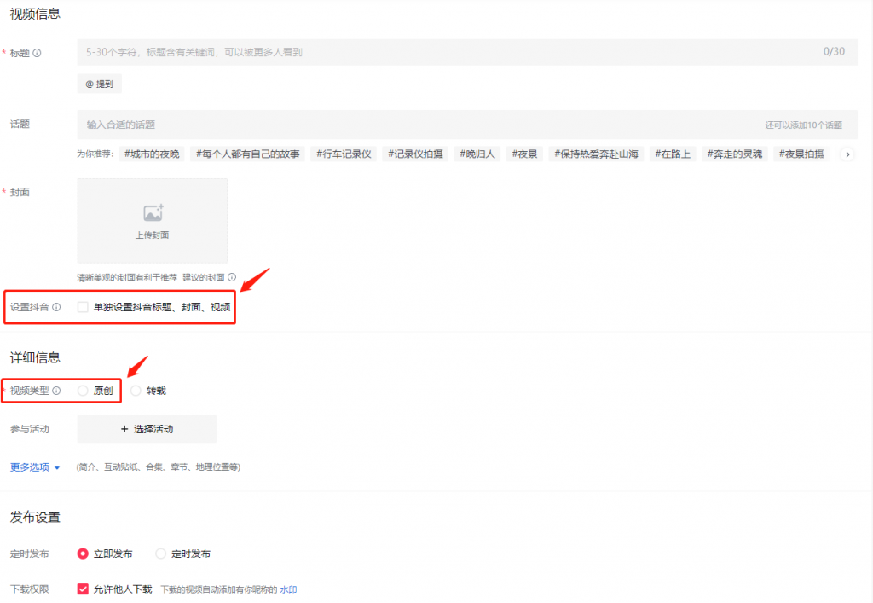Click the info icon beside 设置抖音
The image size is (873, 603).
tap(57, 307)
